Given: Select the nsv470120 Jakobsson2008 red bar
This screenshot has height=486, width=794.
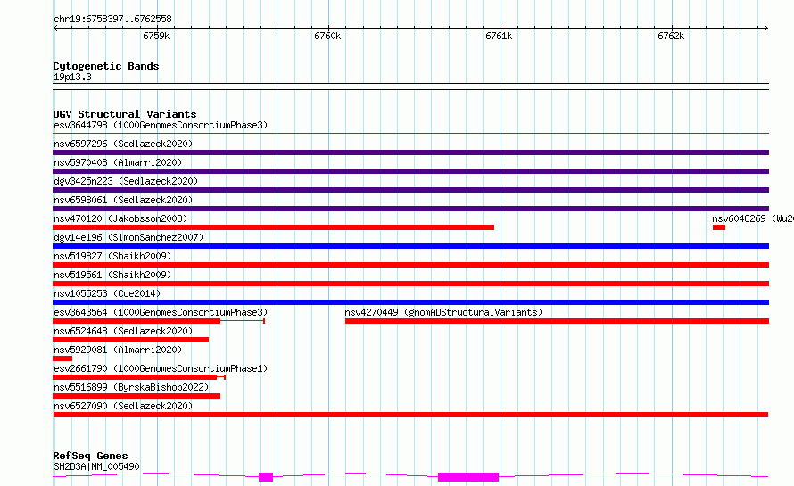Looking at the screenshot, I should [x=274, y=227].
